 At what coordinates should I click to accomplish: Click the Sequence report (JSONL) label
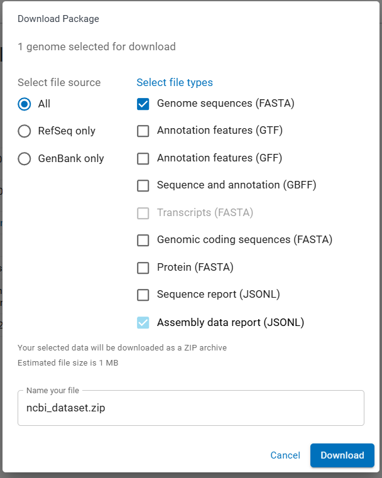pos(218,295)
